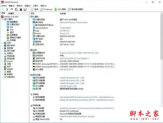Open the AMI (06/29/2017) BIOS link
This screenshot has height=123, width=163.
click(x=66, y=69)
